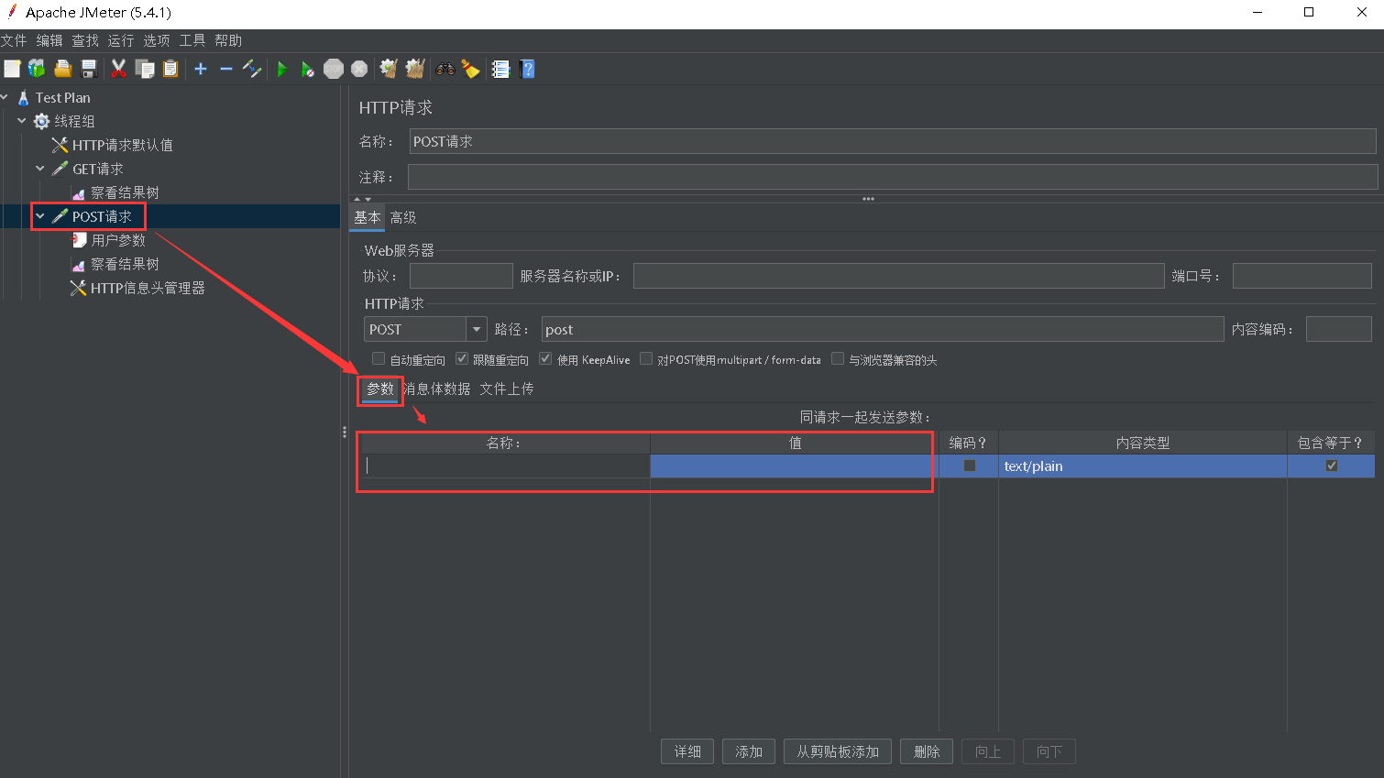The image size is (1384, 778).
Task: Click the Clear All double-broom icon
Action: [x=415, y=69]
